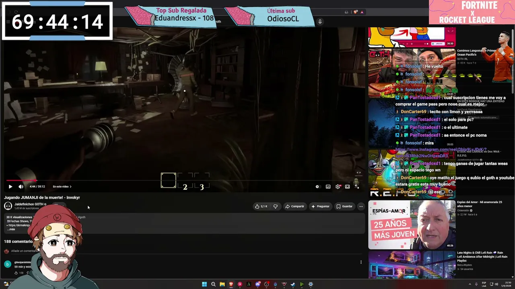Switch to theater mode view
The width and height of the screenshot is (515, 289).
pyautogui.click(x=347, y=187)
